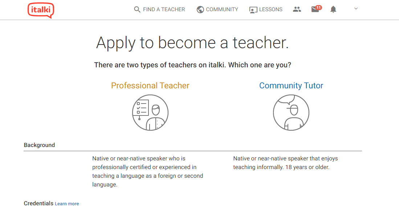Click the Background section heading
This screenshot has height=206, width=399.
click(x=39, y=145)
